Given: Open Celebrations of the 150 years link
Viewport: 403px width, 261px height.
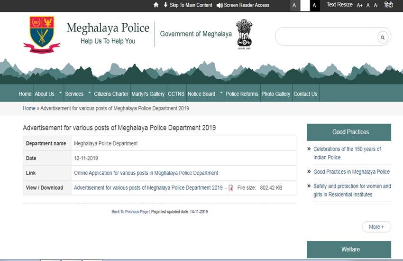Looking at the screenshot, I should pyautogui.click(x=347, y=153).
